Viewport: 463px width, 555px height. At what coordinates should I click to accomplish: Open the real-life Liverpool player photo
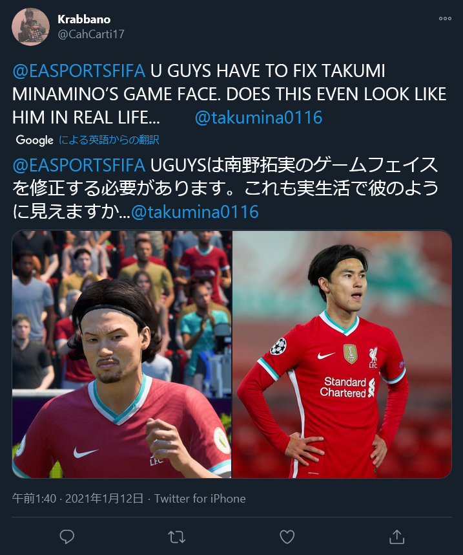[342, 354]
